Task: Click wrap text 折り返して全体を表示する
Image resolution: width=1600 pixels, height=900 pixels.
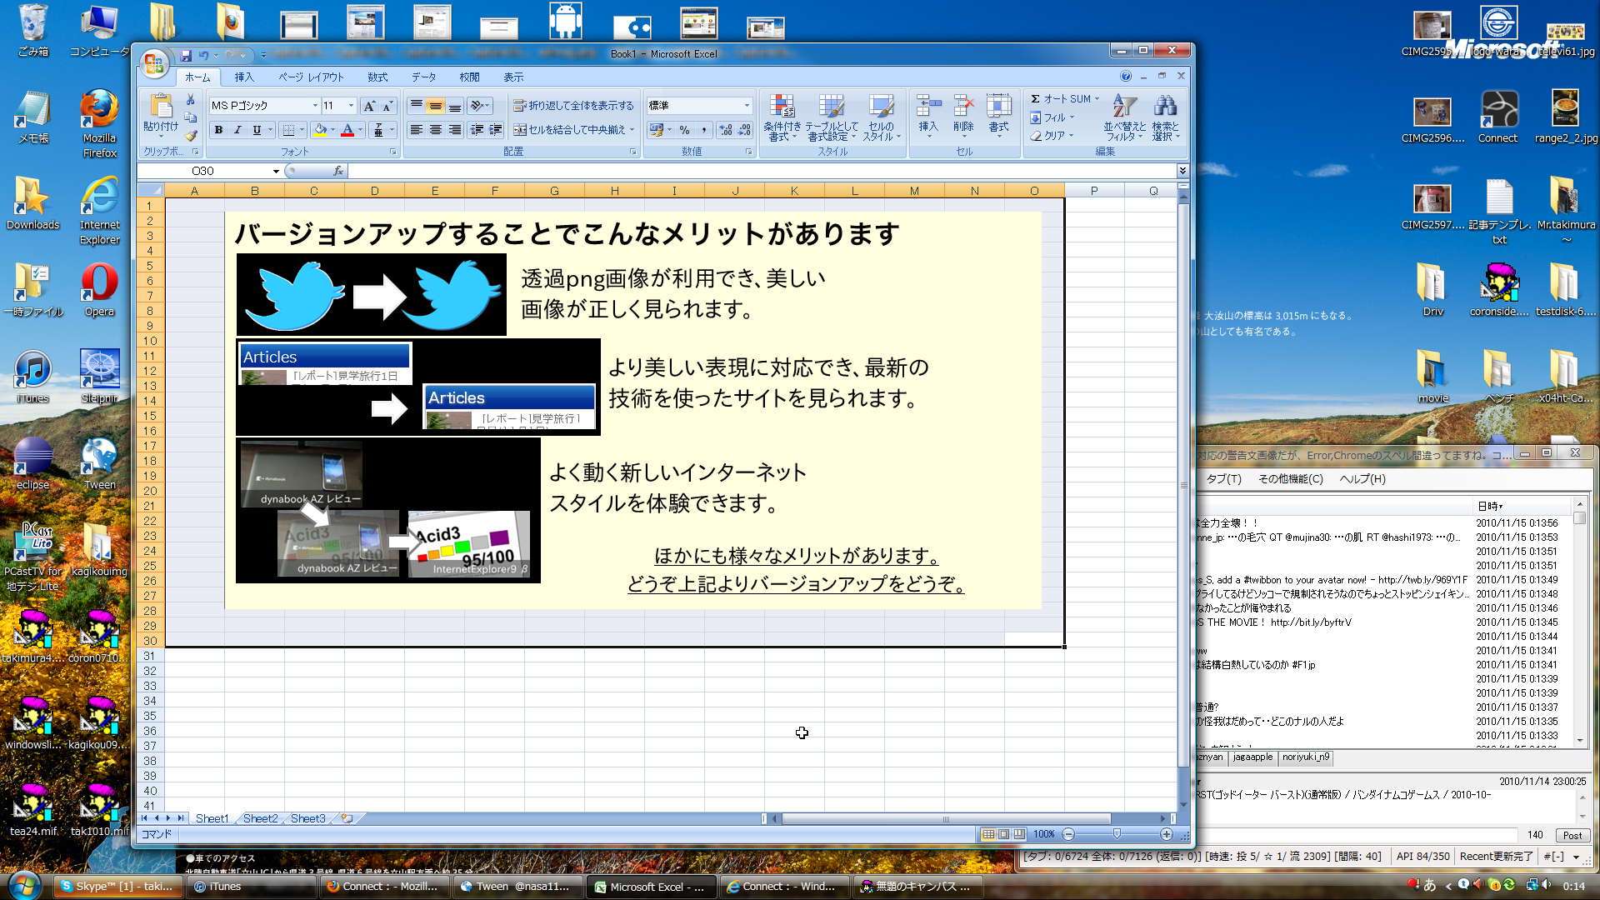Action: [573, 106]
